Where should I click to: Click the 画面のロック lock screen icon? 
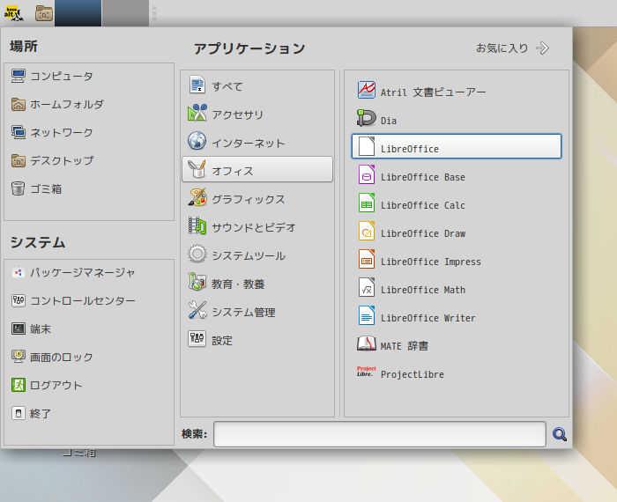click(x=19, y=357)
